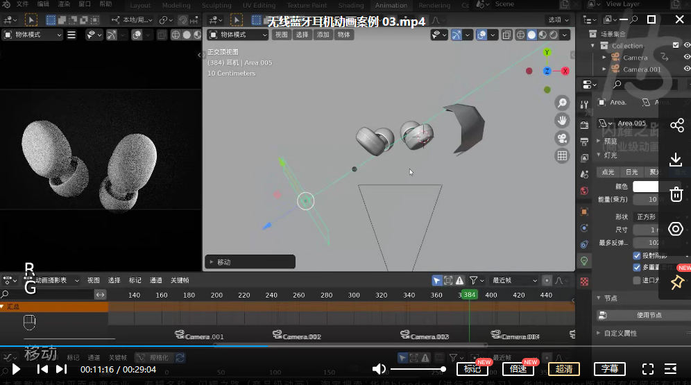Toggle the 投射阴影 checkbox
Screen dimensions: 691x385
[x=637, y=255]
